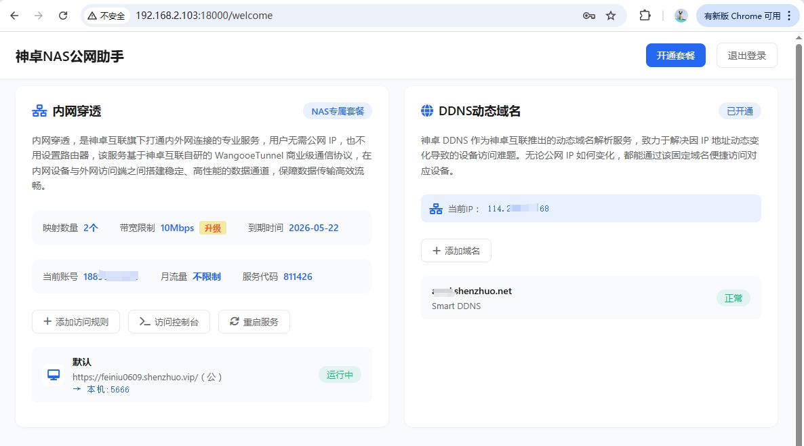Viewport: 804px width, 446px height.
Task: Restart the service with 重启服务
Action: (x=254, y=322)
